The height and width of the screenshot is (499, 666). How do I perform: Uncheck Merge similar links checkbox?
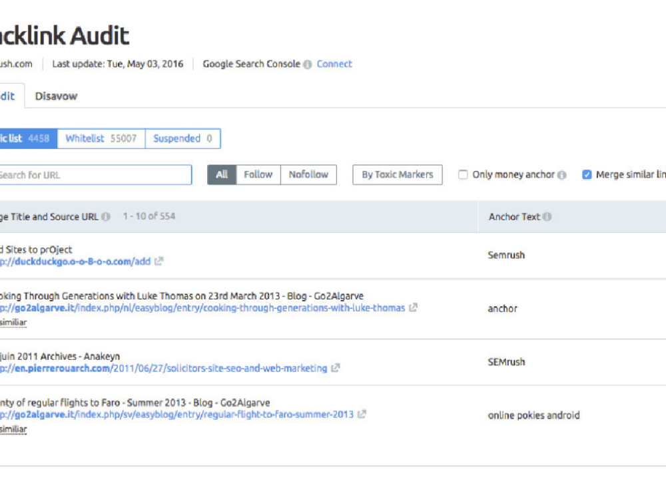[587, 174]
